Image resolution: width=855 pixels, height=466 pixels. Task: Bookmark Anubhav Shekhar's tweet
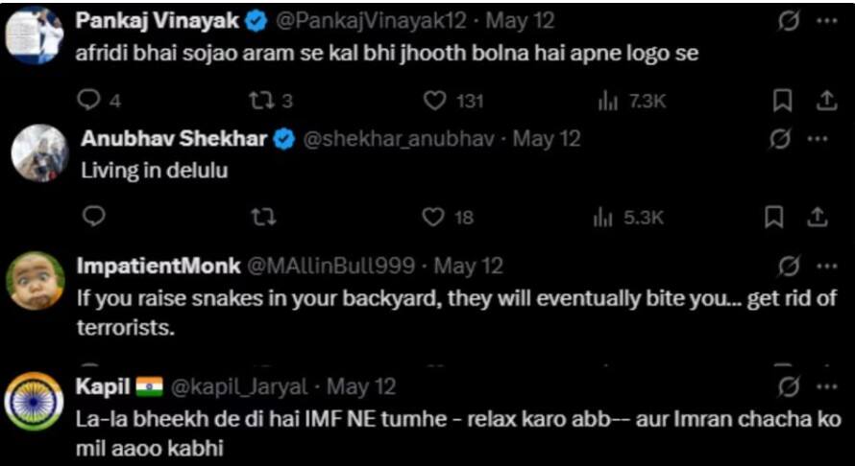point(774,218)
